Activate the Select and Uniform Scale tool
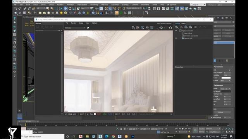This screenshot has height=139, width=248. click(x=74, y=8)
